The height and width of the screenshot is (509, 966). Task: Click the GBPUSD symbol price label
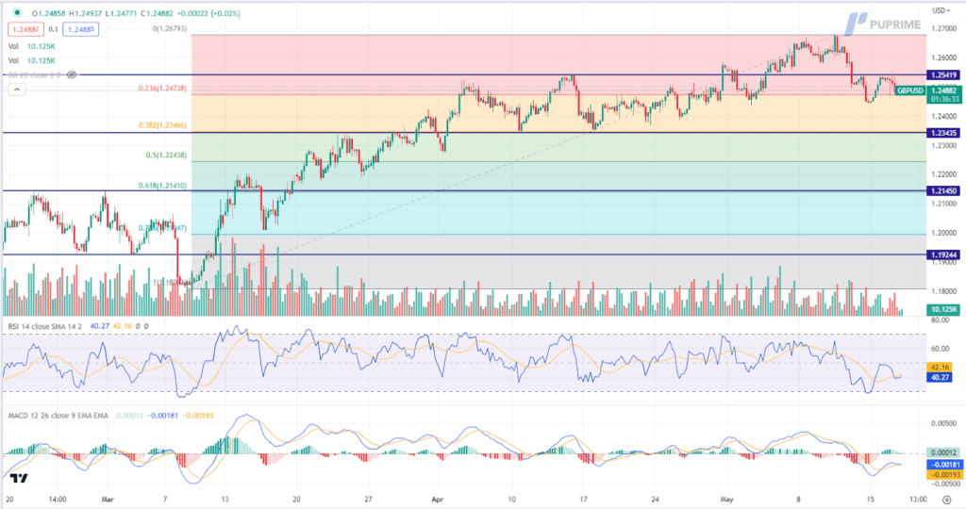click(x=910, y=90)
